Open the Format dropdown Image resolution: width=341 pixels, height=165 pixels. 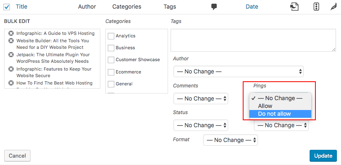coord(230,140)
